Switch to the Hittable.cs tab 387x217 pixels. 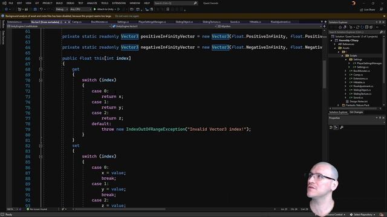pyautogui.click(x=255, y=22)
